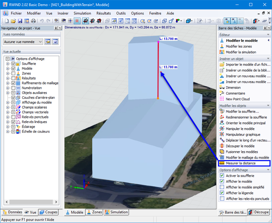Expand the Éclairage tree node
Viewport: 272px width, 223px height.
point(8,127)
